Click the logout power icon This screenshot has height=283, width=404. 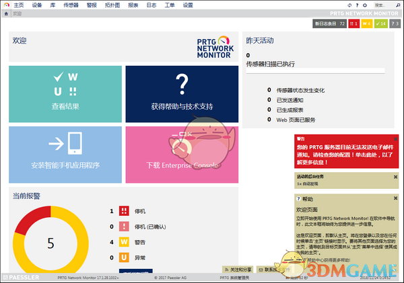(x=365, y=5)
